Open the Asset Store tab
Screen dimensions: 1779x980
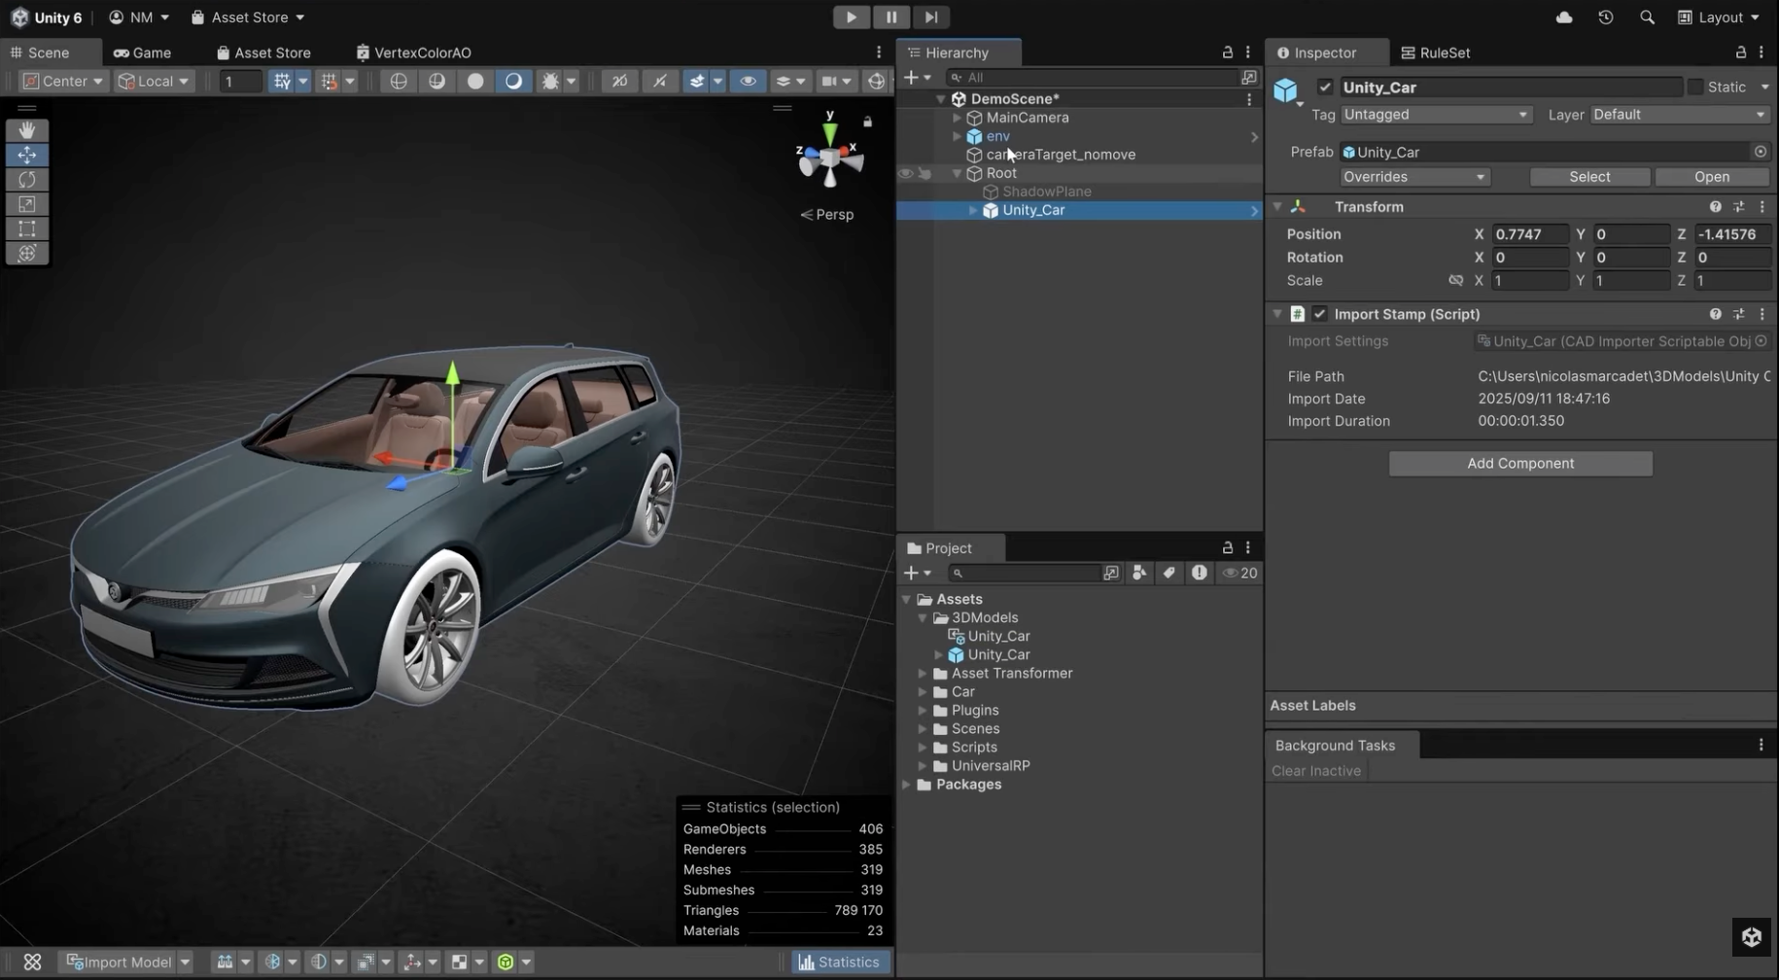click(263, 52)
